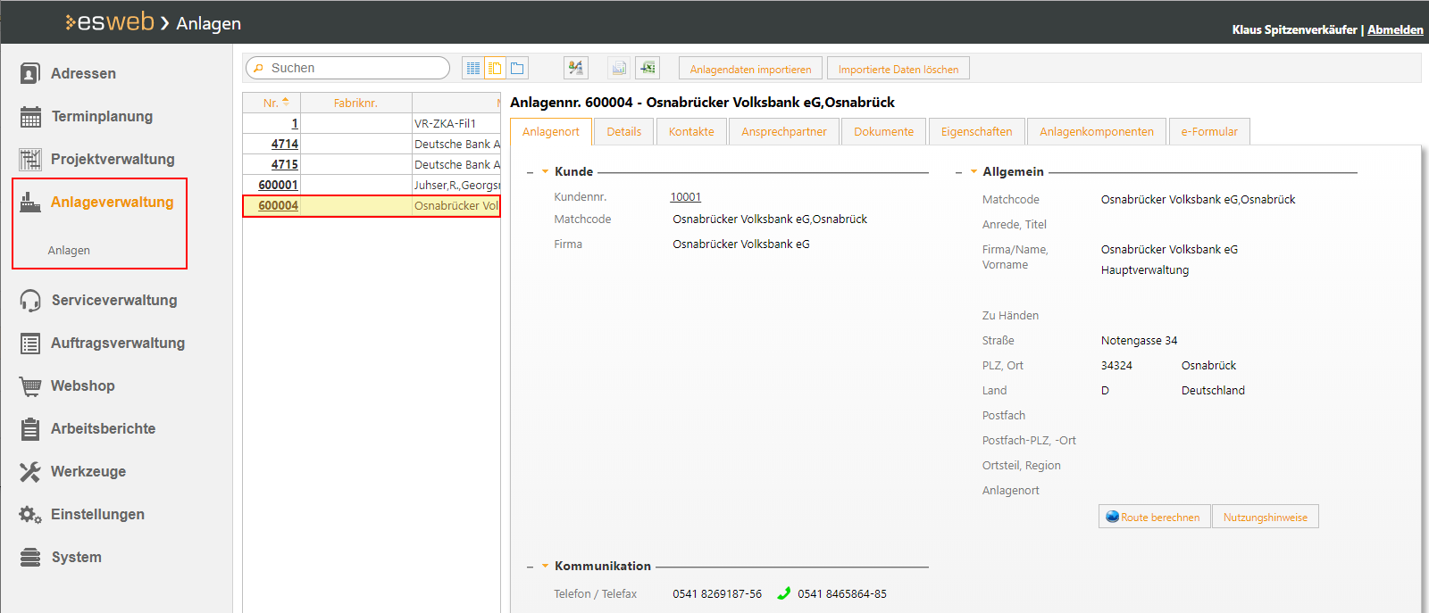Image resolution: width=1429 pixels, height=613 pixels.
Task: Switch to the Anlagenkomponenten tab
Action: point(1096,131)
